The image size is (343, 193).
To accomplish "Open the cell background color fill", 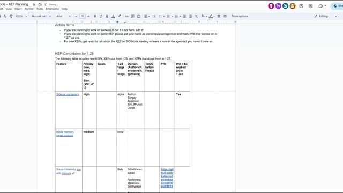I will tap(204, 16).
